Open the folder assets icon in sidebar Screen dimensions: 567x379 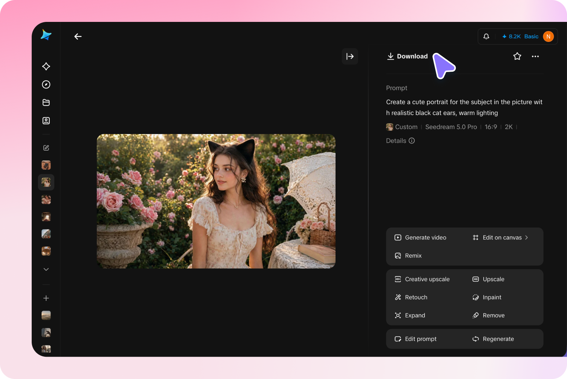click(x=46, y=103)
